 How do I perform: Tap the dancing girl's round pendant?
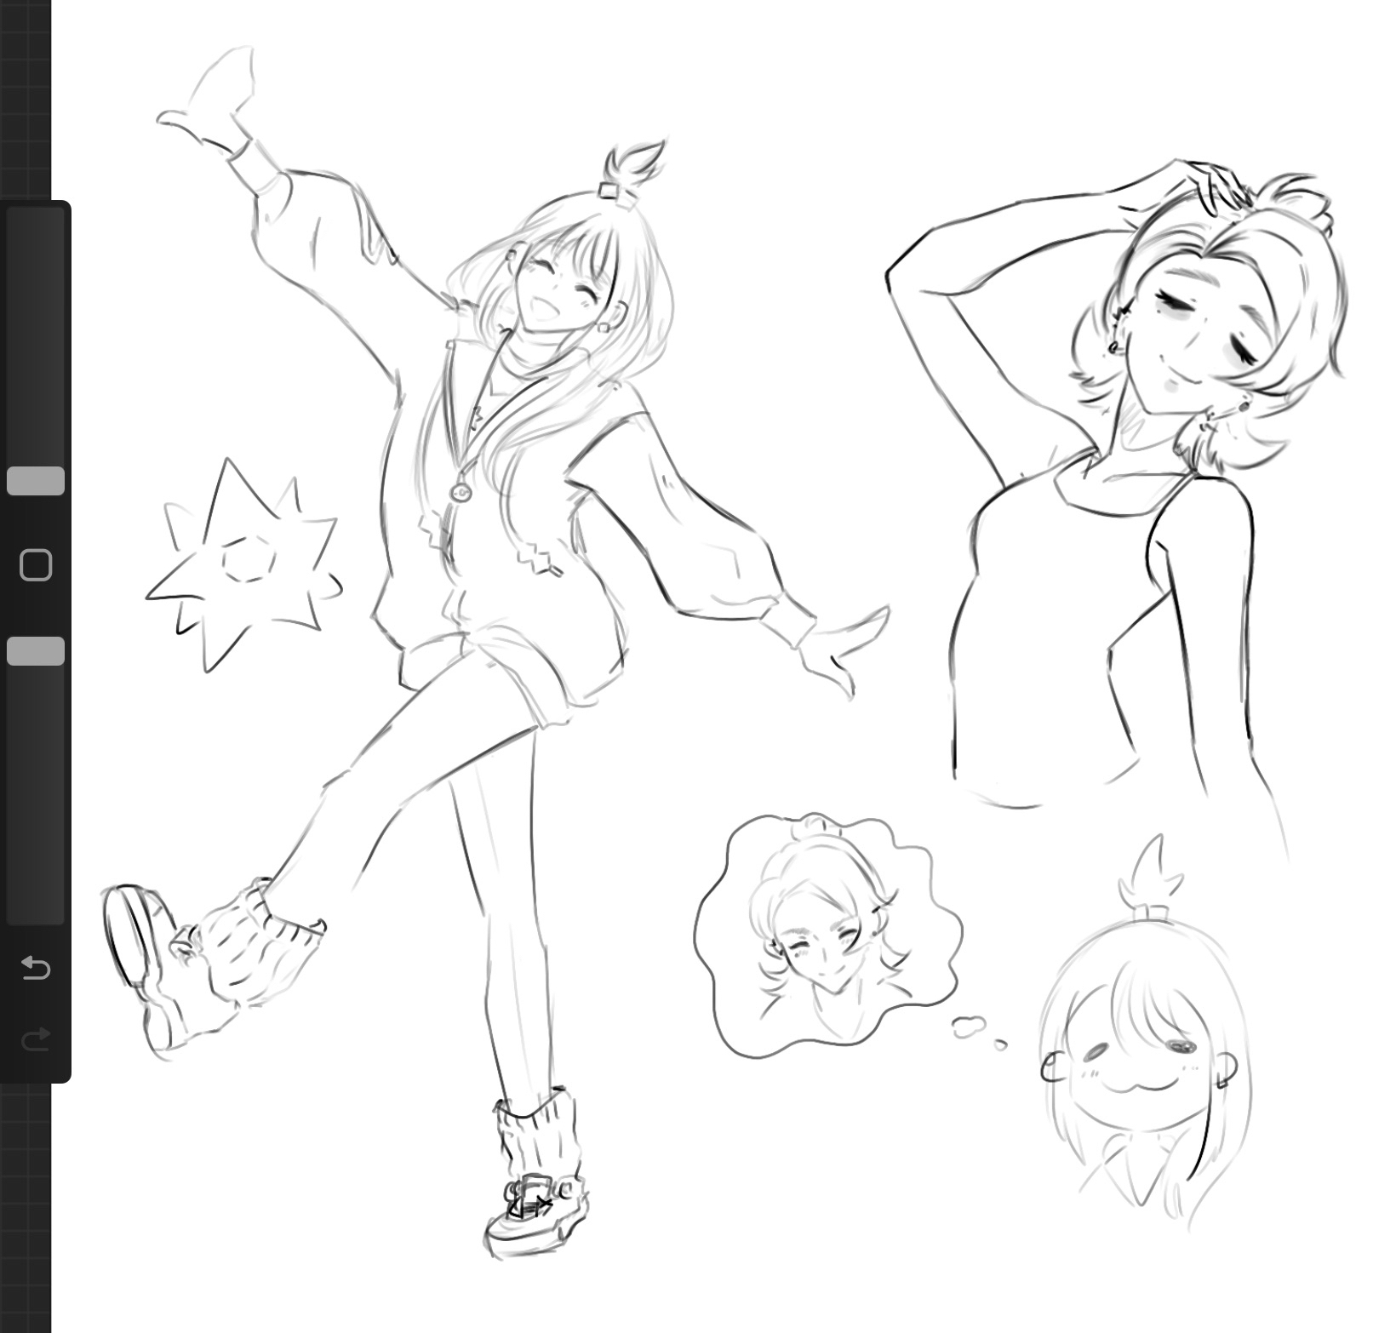[x=461, y=493]
